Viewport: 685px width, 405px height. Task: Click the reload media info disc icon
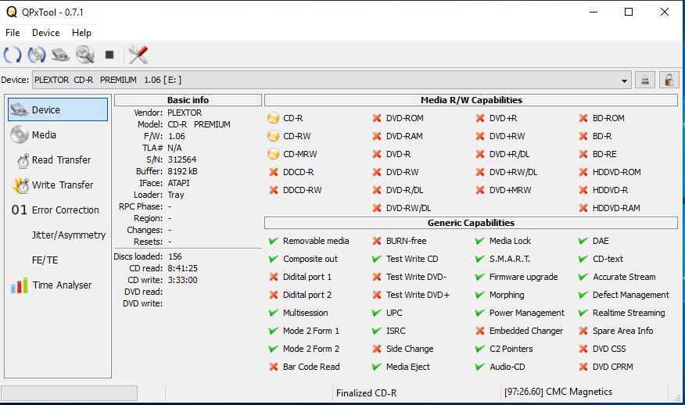coord(37,55)
